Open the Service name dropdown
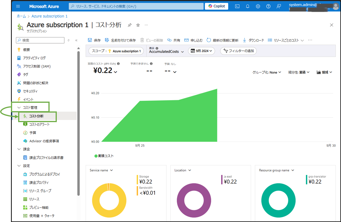 pos(101,170)
